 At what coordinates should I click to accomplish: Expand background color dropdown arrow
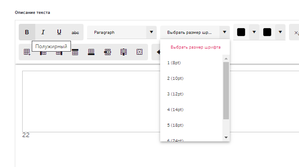click(x=280, y=32)
